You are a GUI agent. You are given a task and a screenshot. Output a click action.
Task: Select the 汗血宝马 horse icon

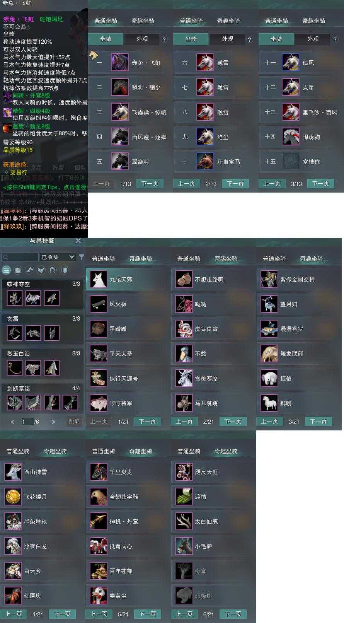tap(205, 162)
